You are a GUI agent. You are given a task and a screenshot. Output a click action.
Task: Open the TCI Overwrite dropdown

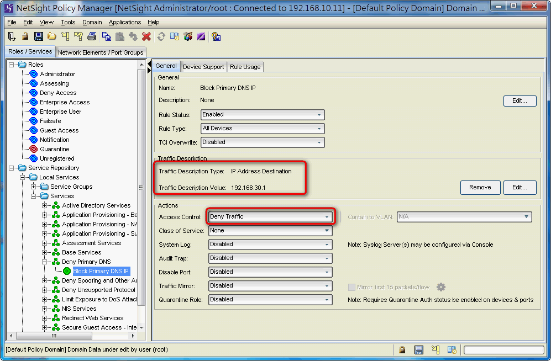[x=263, y=142]
